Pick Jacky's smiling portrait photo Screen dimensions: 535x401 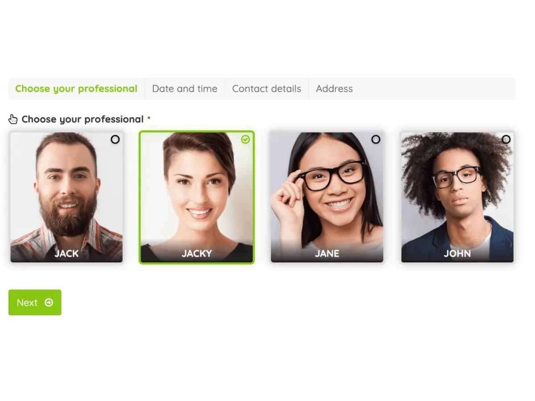pyautogui.click(x=197, y=197)
